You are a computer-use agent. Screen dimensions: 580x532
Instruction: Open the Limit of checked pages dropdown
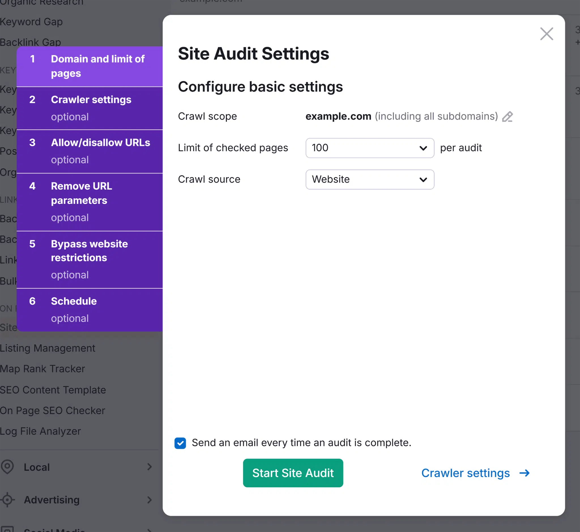(370, 148)
